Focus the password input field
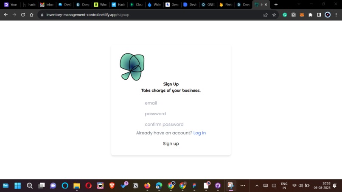342x192 pixels. pos(171,114)
